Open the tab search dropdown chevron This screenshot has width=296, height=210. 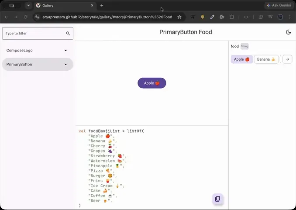[28, 6]
